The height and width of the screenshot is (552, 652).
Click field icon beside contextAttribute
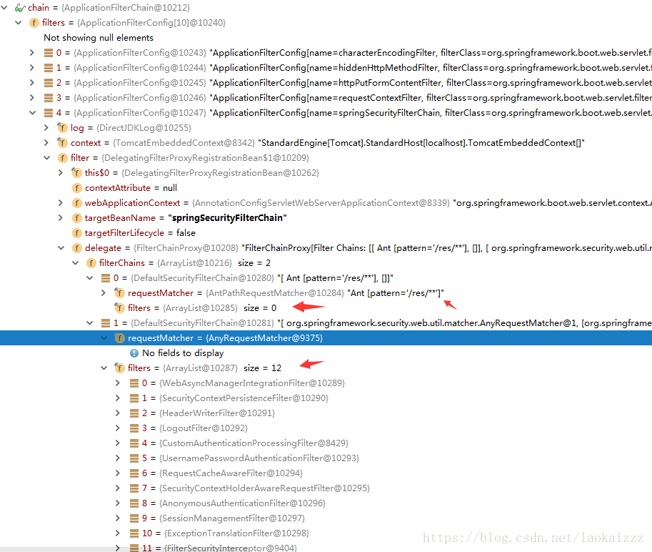click(77, 188)
